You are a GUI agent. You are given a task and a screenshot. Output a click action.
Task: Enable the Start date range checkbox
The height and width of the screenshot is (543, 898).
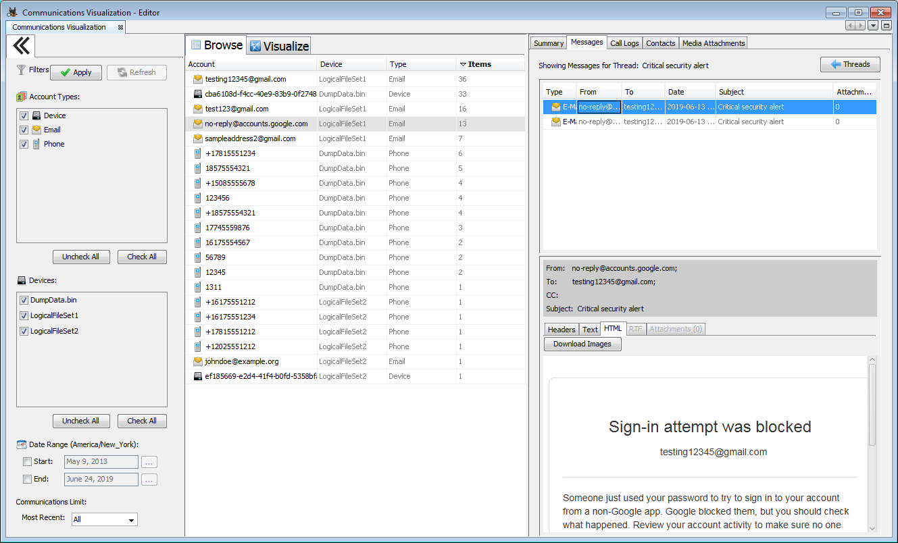(27, 462)
